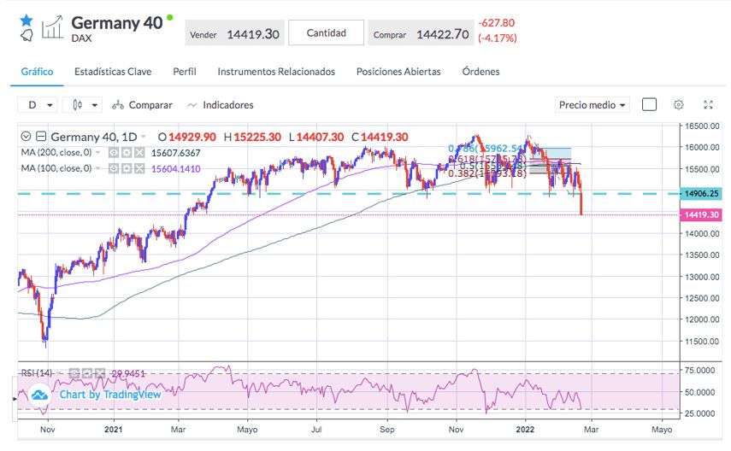The height and width of the screenshot is (451, 731).
Task: Focus the Cantidad quantity field
Action: tap(327, 32)
